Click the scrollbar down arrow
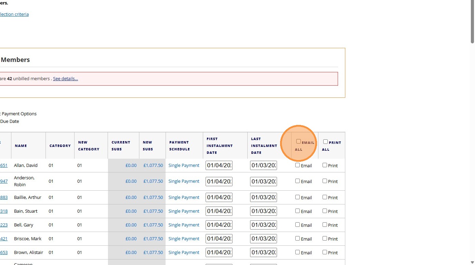475x265 pixels. tap(472, 262)
